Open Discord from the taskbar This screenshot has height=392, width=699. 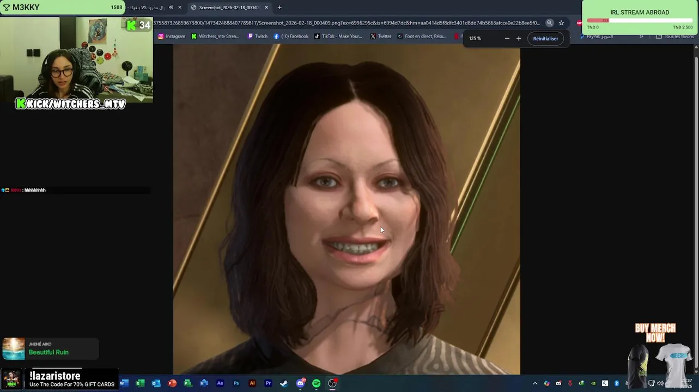pyautogui.click(x=300, y=383)
